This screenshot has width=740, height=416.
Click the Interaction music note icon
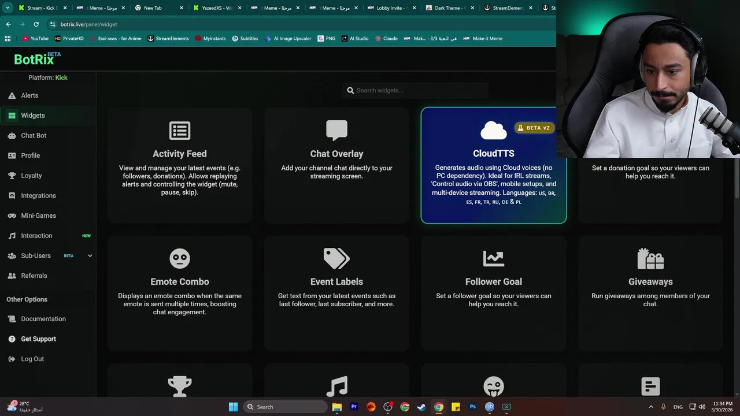12,236
